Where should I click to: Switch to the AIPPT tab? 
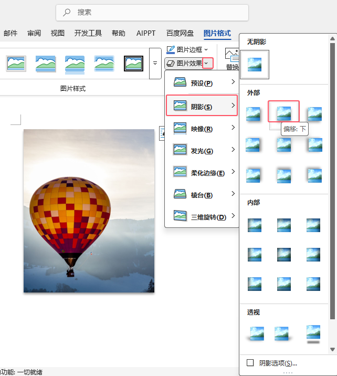coord(146,33)
